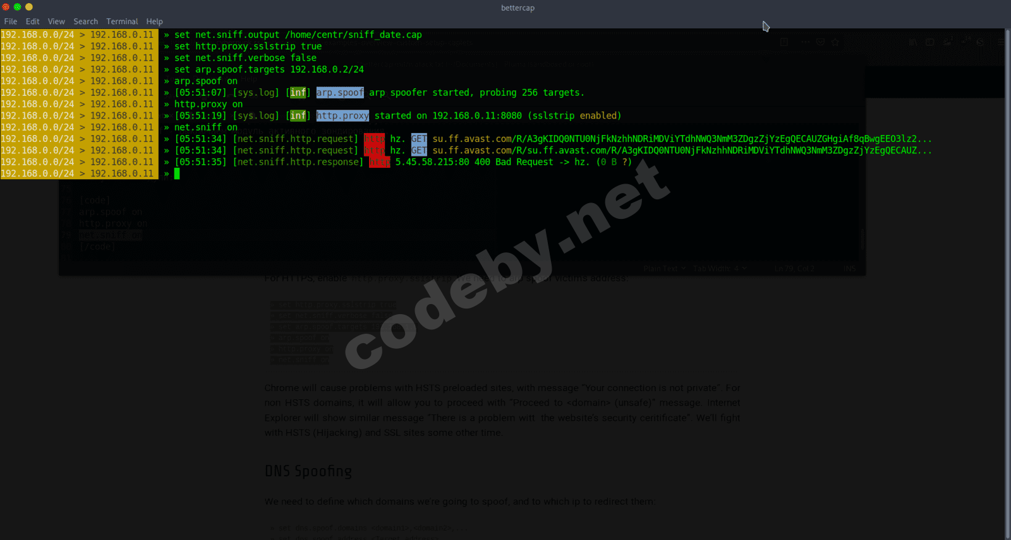Click the avast URL ending 'GHgiAf8qBwgEEO3lz2...'
This screenshot has height=540, width=1011.
(x=682, y=139)
